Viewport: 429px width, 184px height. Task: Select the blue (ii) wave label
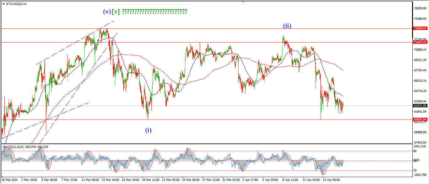(x=287, y=26)
